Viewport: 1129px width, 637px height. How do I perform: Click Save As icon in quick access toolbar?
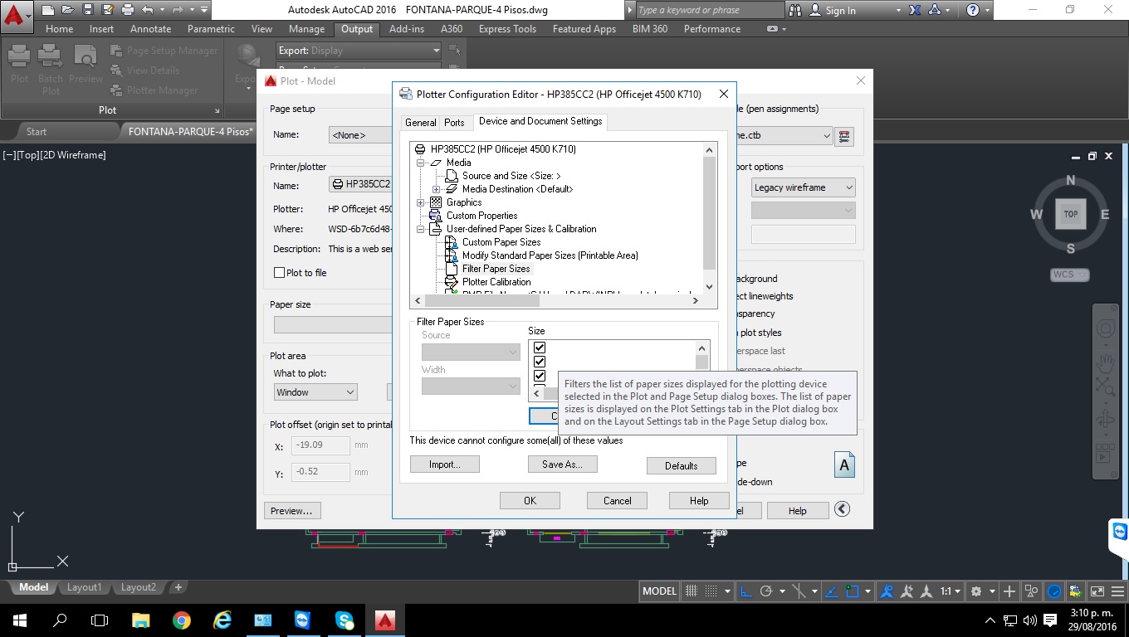(107, 10)
